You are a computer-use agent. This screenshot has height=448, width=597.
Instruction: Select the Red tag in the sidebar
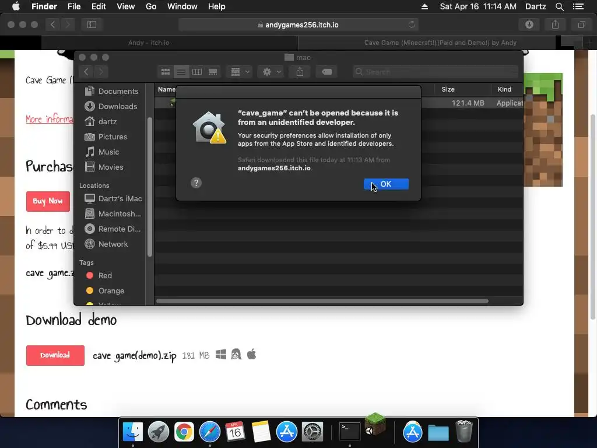tap(99, 275)
